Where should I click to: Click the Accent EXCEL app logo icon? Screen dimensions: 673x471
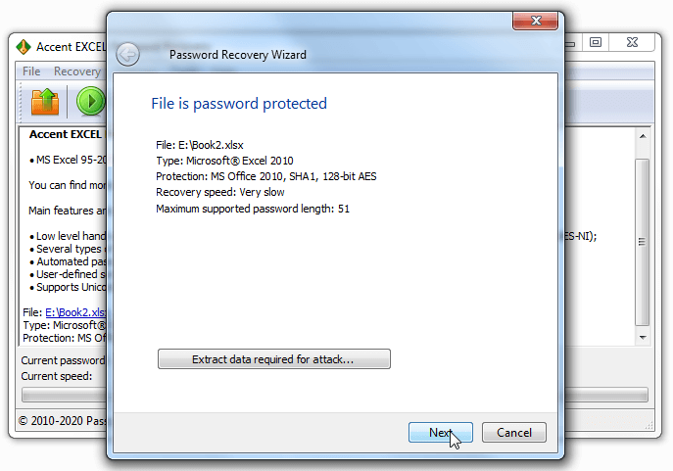24,47
